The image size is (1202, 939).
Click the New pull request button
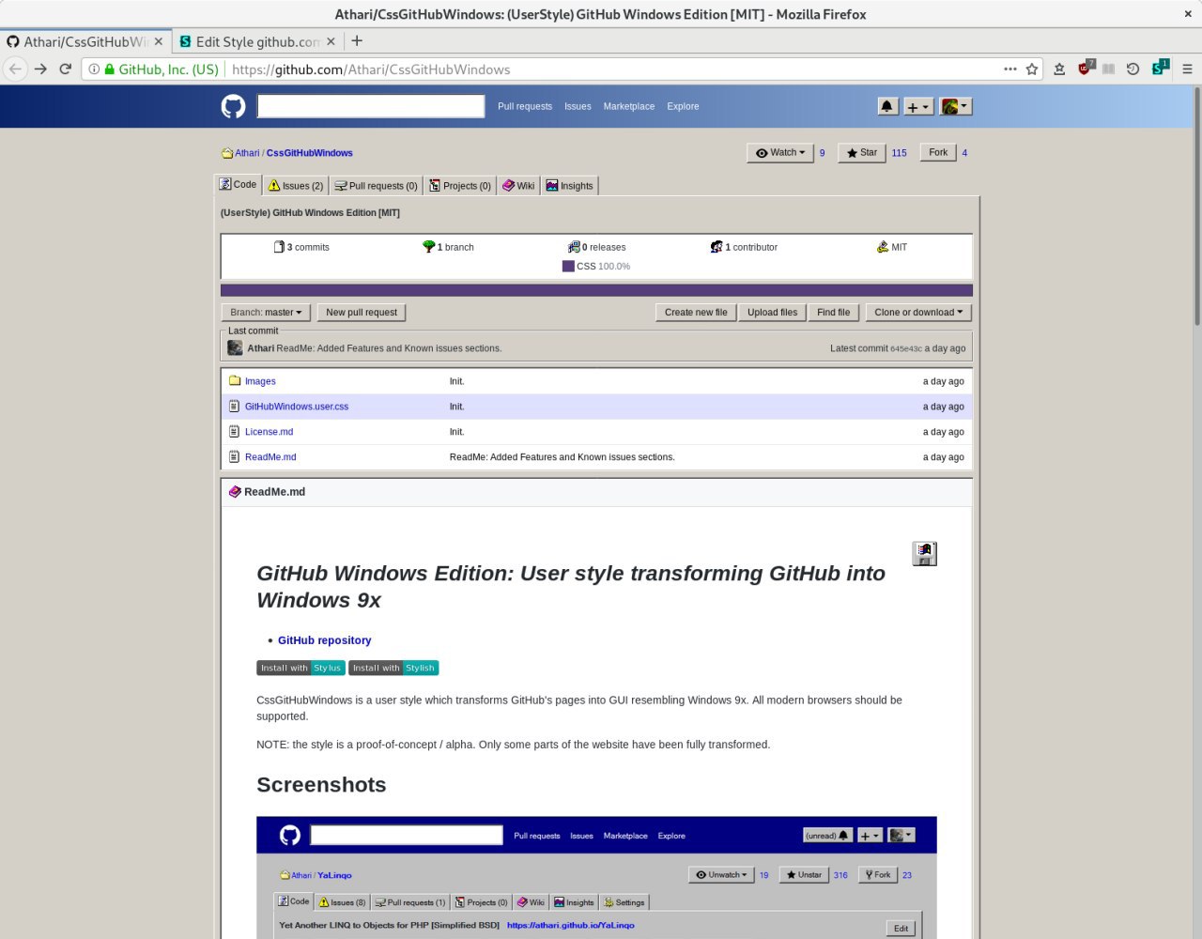click(362, 312)
